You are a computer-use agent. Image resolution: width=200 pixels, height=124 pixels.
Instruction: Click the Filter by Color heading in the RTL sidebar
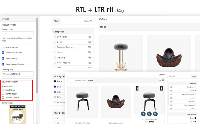[x=191, y=115]
